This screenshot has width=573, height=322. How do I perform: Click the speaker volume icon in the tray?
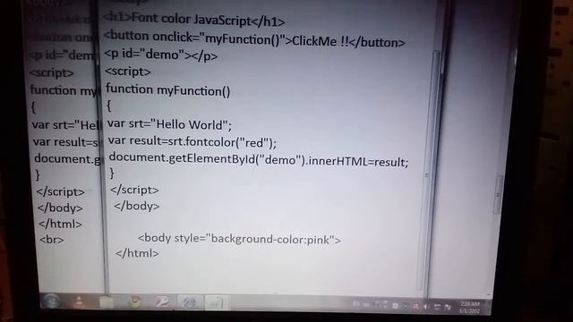click(x=426, y=307)
